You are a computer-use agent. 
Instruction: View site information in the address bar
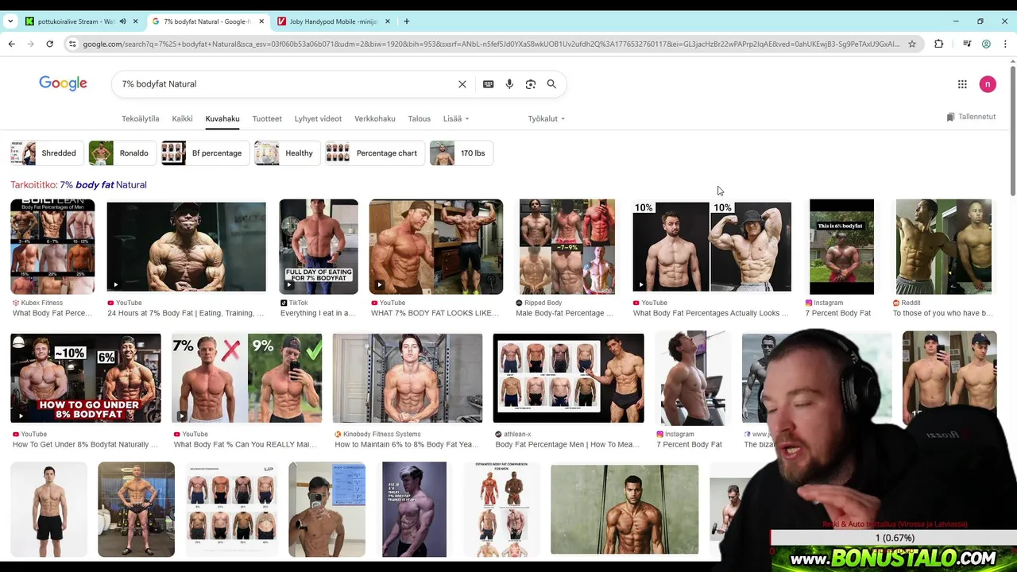[x=73, y=44]
